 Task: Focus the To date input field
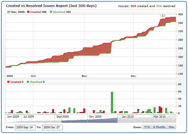point(52,127)
